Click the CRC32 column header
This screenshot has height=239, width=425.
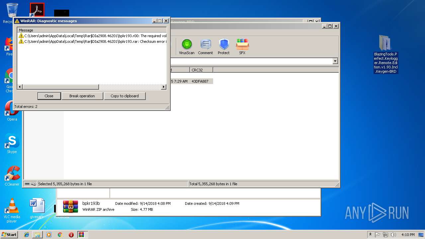tap(202, 70)
